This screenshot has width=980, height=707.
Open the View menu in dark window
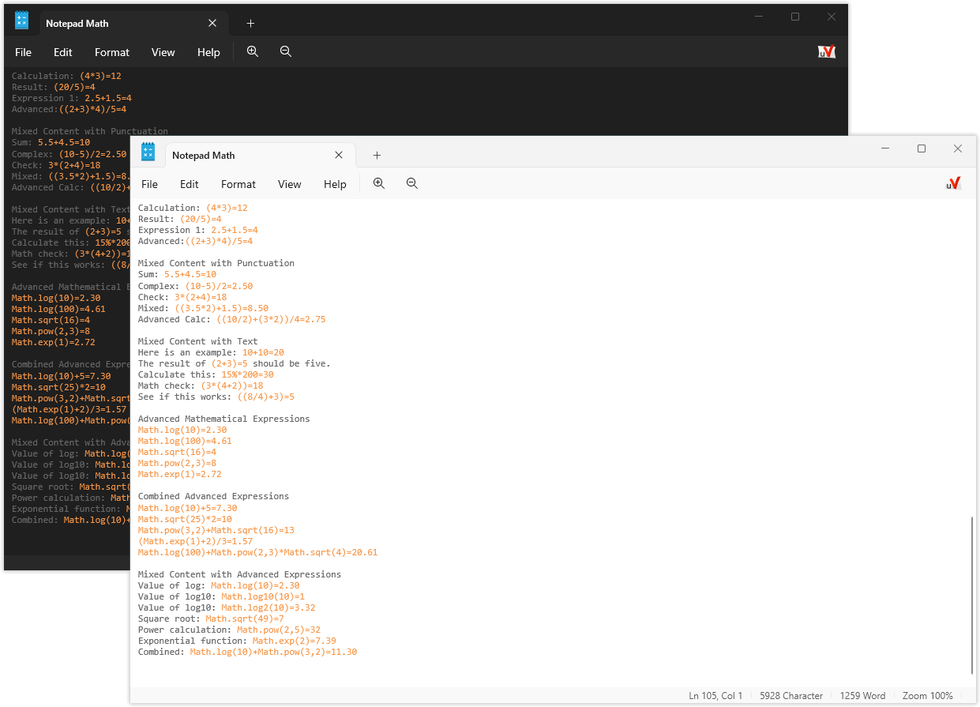click(163, 52)
